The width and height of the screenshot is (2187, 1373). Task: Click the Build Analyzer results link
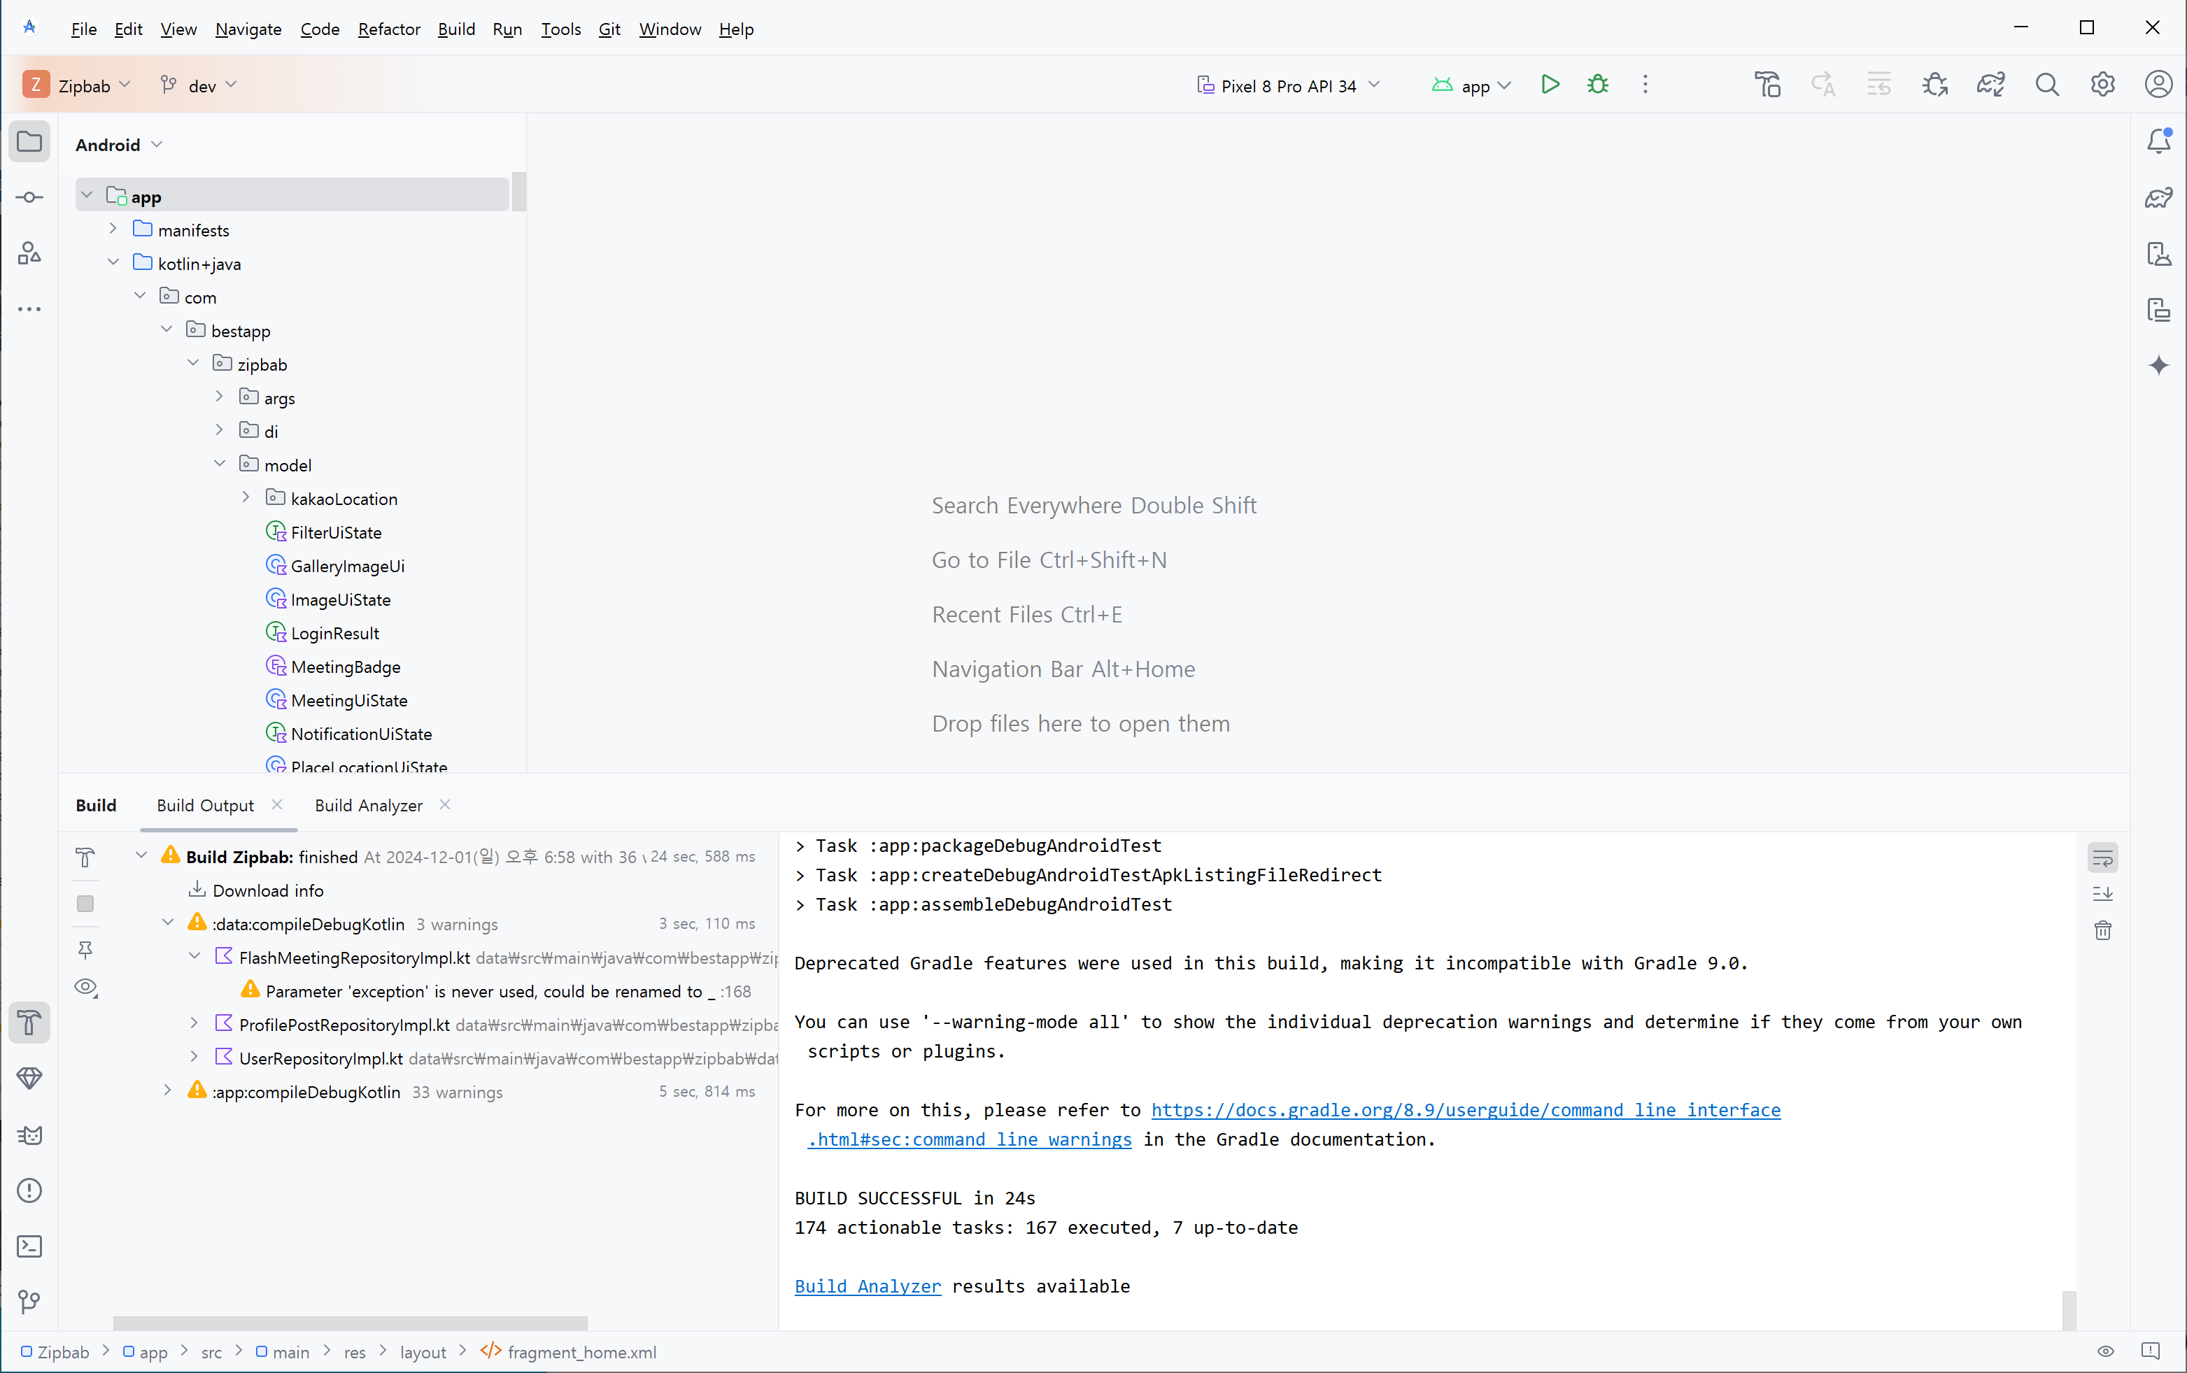click(866, 1286)
